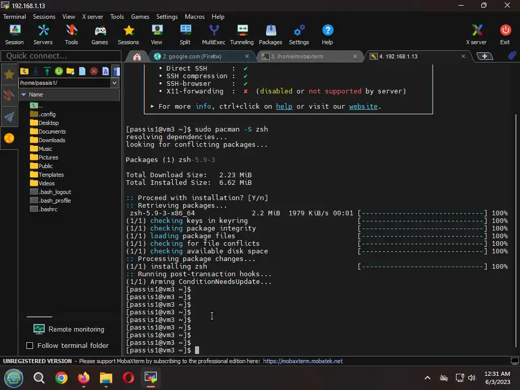Open Opera from the taskbar
Screen dimensions: 520x390
coord(128,378)
